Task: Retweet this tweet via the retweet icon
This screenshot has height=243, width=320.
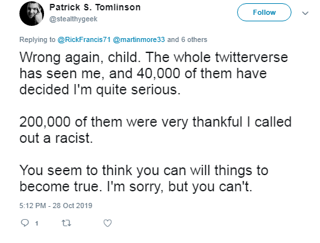Action: [x=66, y=223]
